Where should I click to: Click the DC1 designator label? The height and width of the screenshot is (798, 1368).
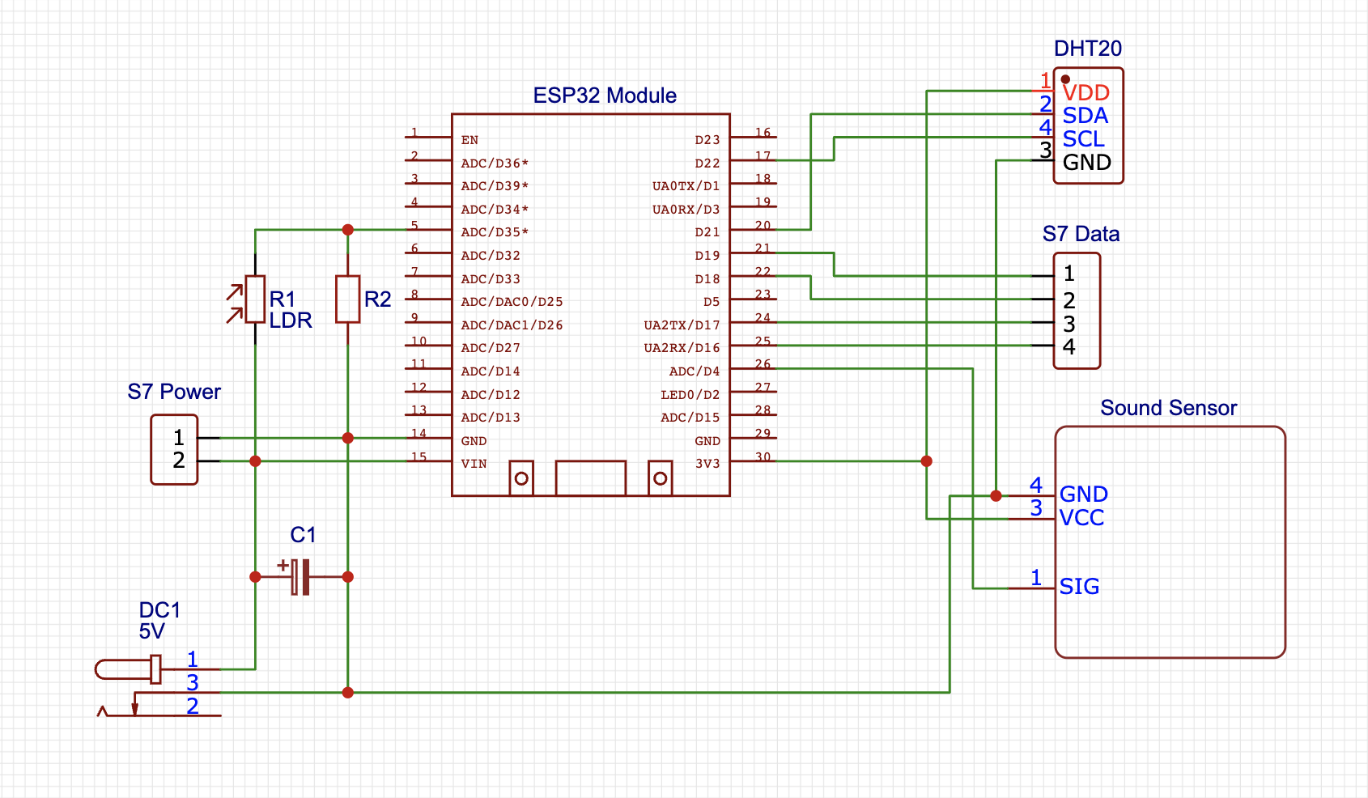159,610
